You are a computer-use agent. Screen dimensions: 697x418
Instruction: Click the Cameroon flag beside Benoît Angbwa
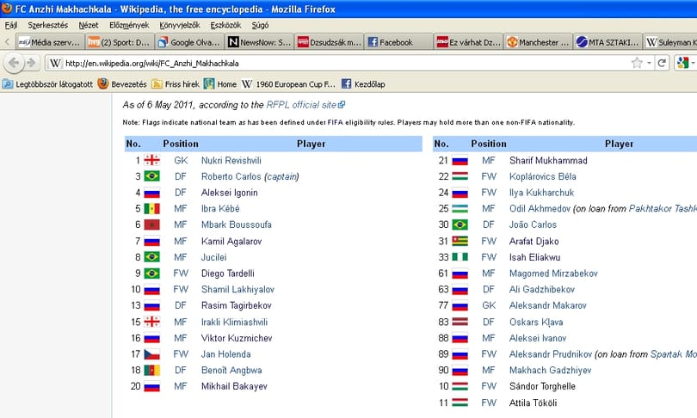click(x=151, y=370)
